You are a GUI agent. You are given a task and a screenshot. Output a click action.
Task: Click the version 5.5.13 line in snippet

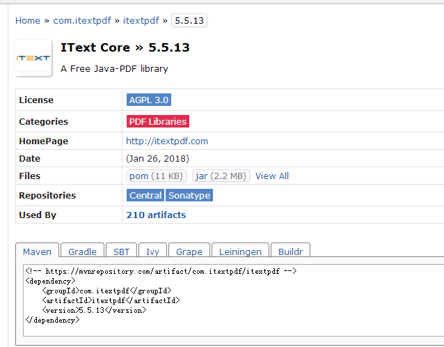(x=94, y=311)
